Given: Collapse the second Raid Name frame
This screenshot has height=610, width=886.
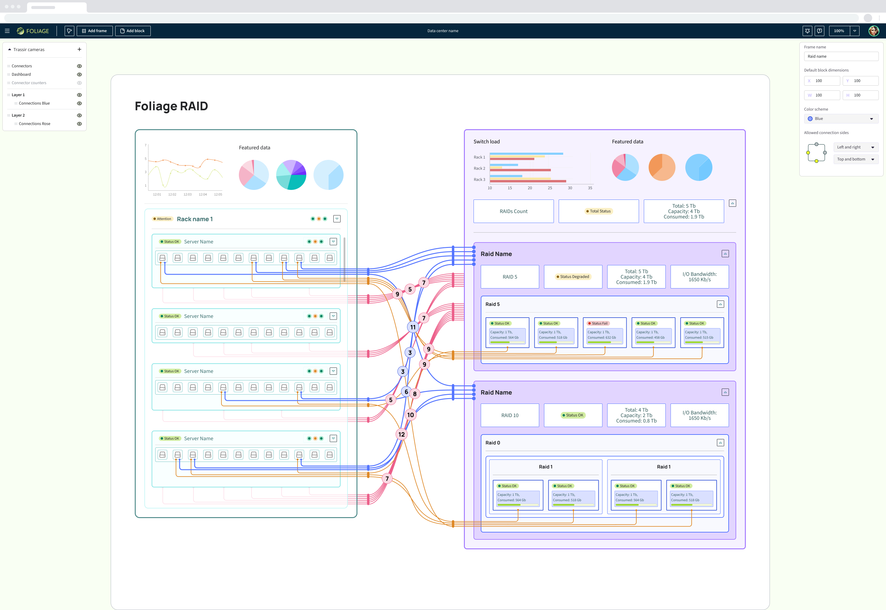Looking at the screenshot, I should click(725, 392).
